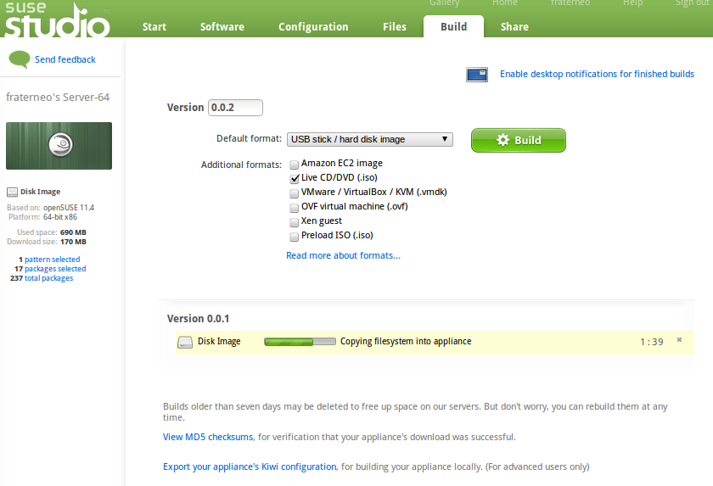The width and height of the screenshot is (713, 486).
Task: Click Export your appliance's Kiwi configuration
Action: (250, 467)
